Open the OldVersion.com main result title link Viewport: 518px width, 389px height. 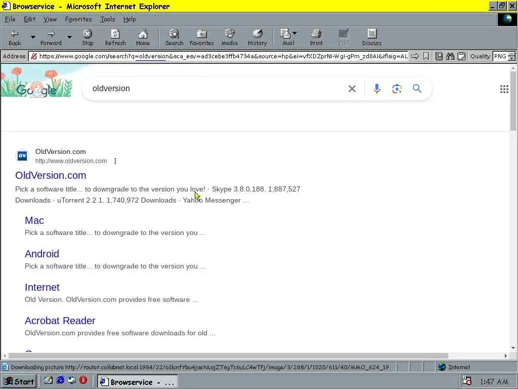click(x=51, y=175)
